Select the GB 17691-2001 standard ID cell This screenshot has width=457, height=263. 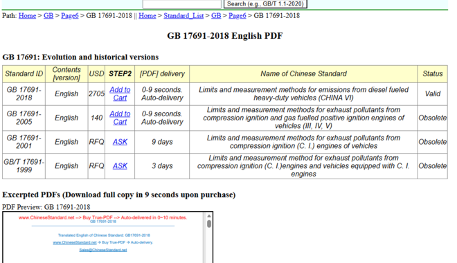click(24, 142)
